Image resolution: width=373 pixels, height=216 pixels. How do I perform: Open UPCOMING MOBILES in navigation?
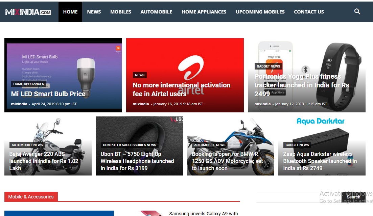[260, 12]
